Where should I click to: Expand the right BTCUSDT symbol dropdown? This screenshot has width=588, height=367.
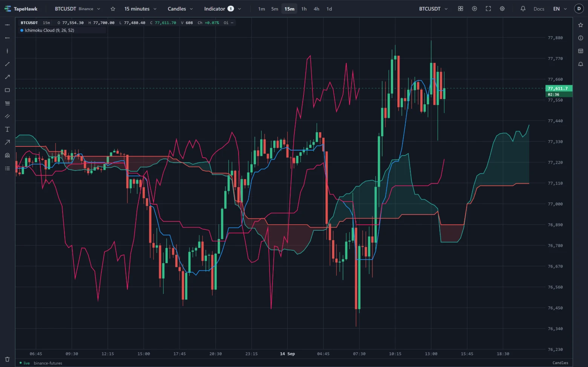pyautogui.click(x=433, y=9)
